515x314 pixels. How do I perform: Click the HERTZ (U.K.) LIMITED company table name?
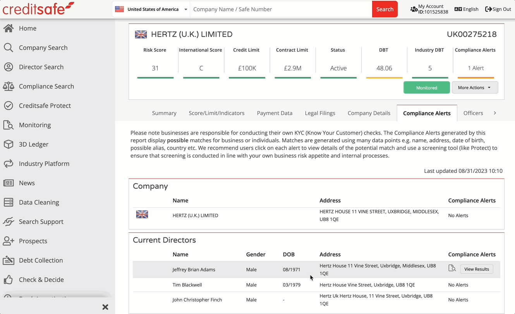tap(195, 215)
